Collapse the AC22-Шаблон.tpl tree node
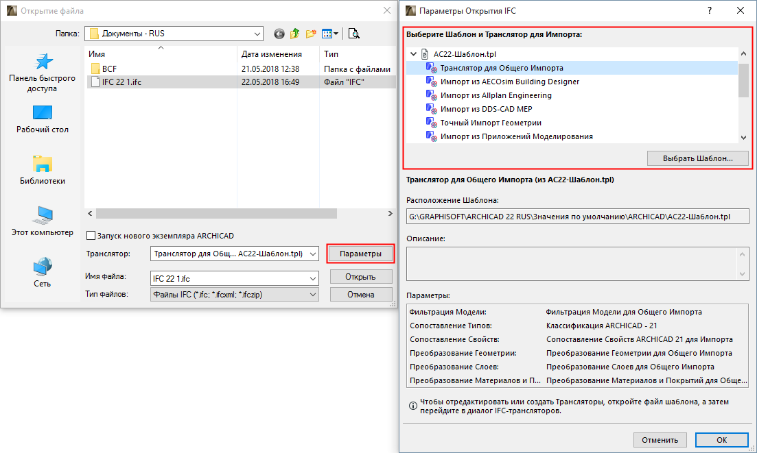Viewport: 757px width, 453px height. [x=414, y=54]
